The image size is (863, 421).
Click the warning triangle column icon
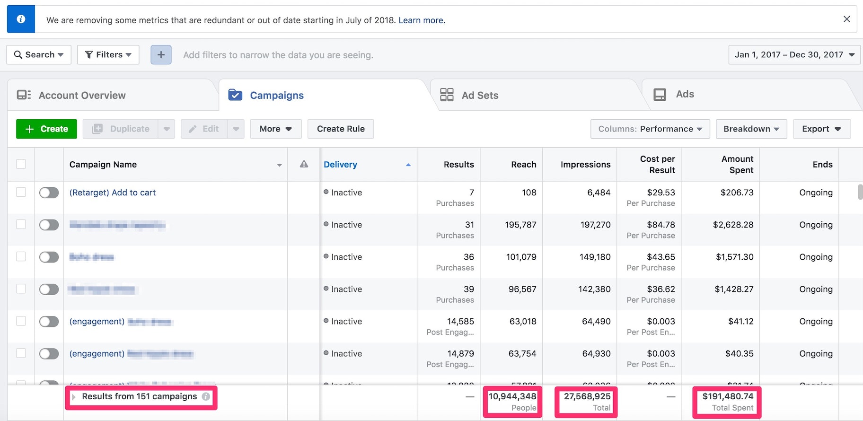pyautogui.click(x=304, y=164)
